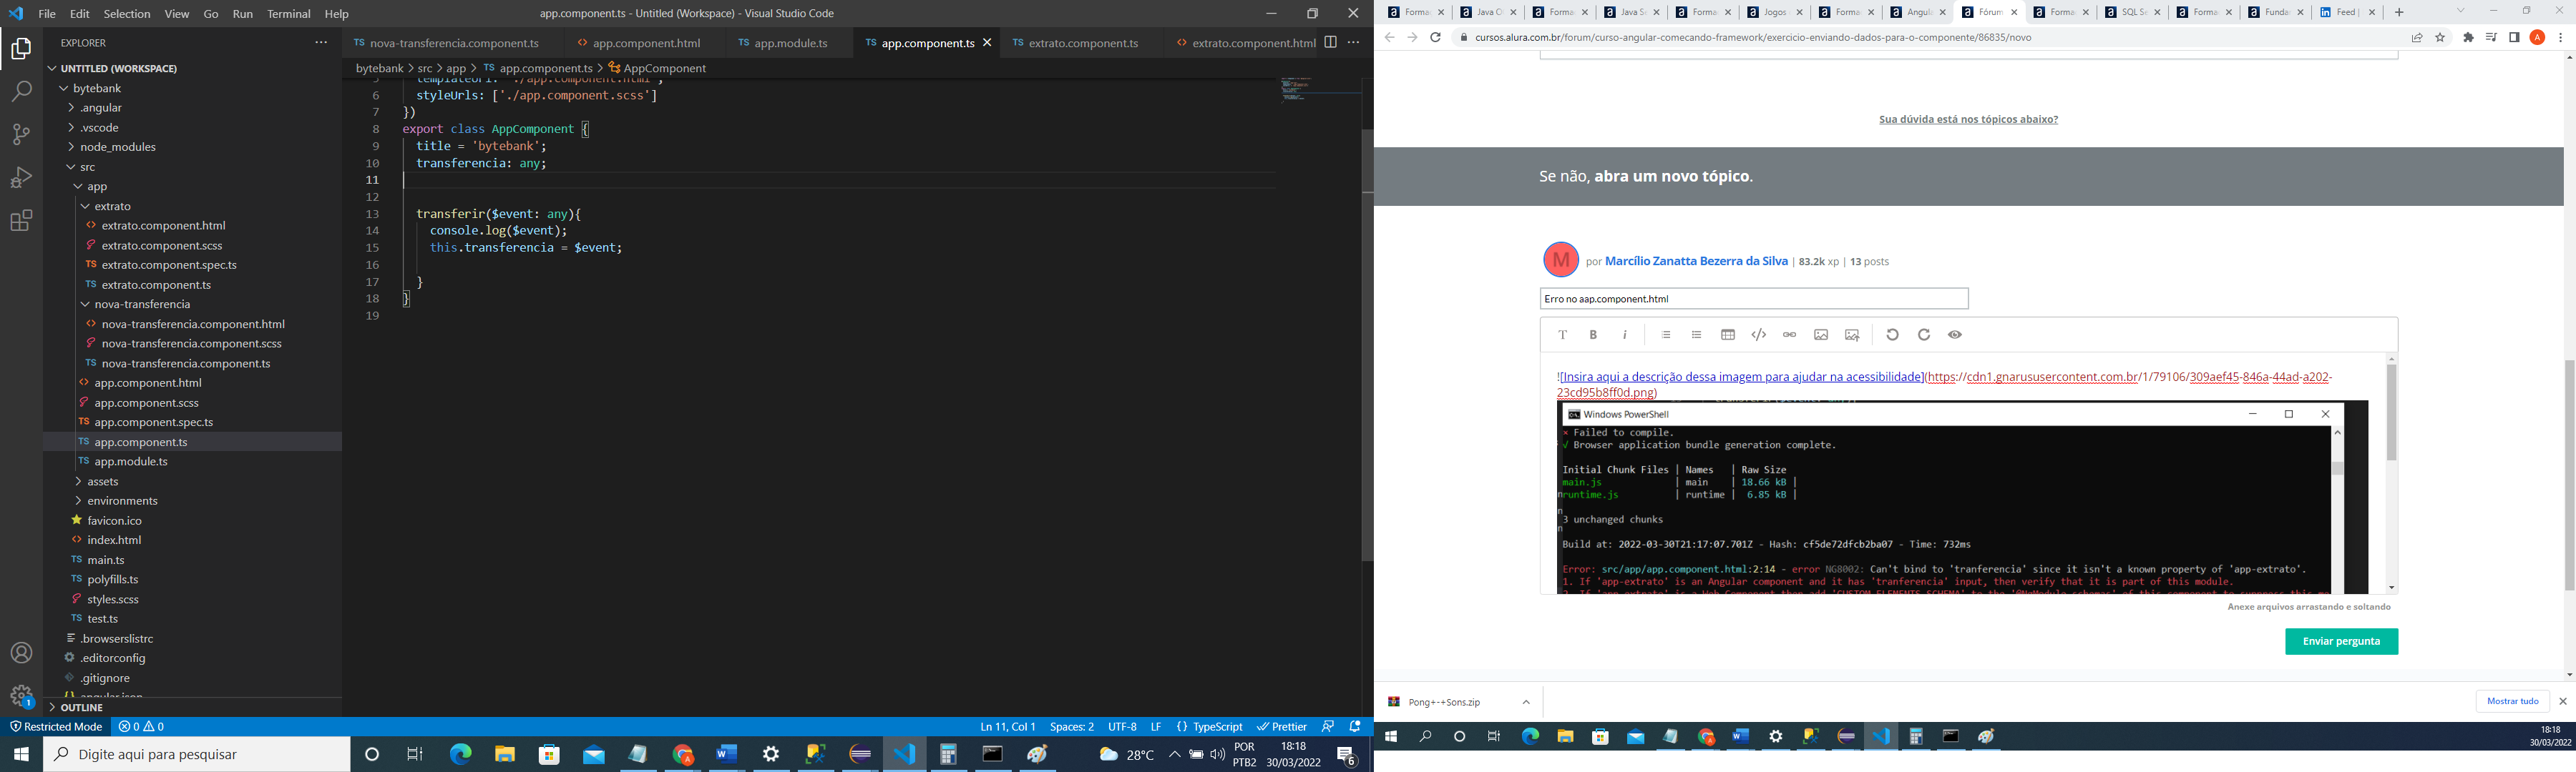This screenshot has width=2576, height=772.
Task: Open Microsoft Edge from Windows taskbar
Action: pos(460,755)
